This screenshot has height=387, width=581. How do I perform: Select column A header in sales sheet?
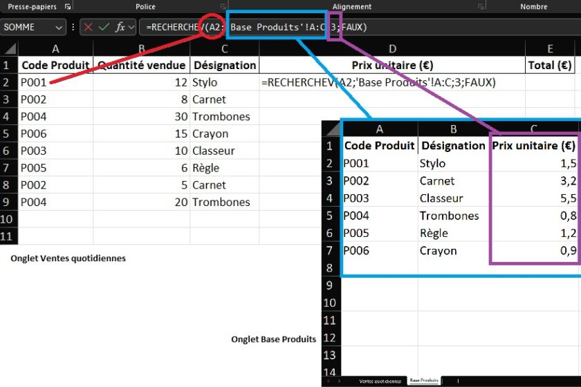coord(55,48)
